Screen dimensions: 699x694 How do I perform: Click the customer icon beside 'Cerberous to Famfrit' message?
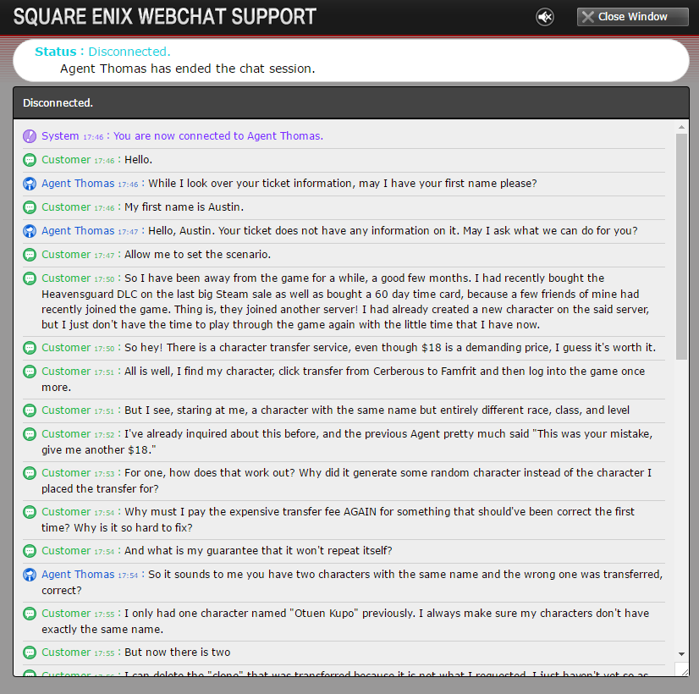[30, 372]
